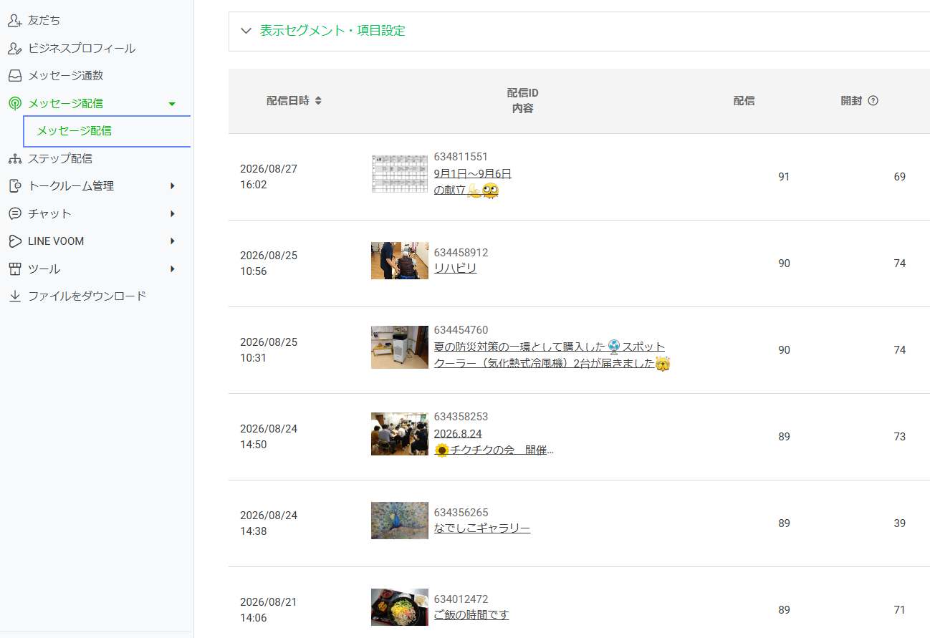Click the date 2026/08/27 16:02
Screen dimensions: 930x638
click(x=269, y=177)
